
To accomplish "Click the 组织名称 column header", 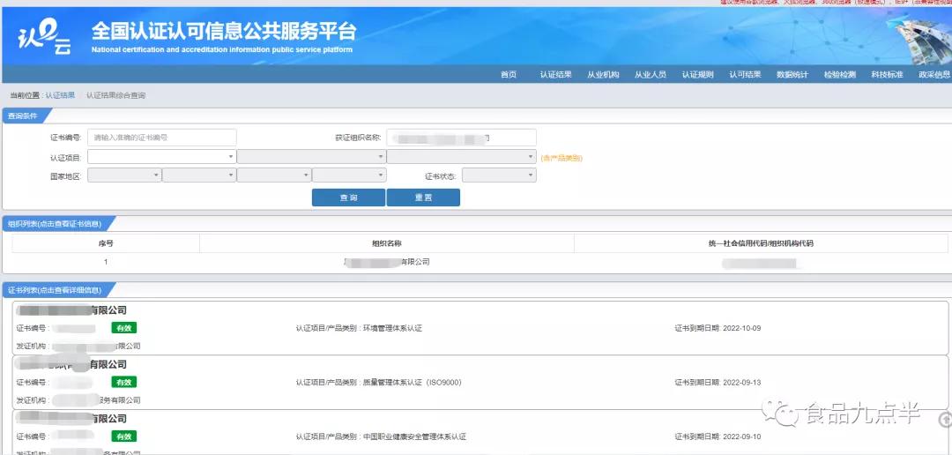I will (x=387, y=243).
